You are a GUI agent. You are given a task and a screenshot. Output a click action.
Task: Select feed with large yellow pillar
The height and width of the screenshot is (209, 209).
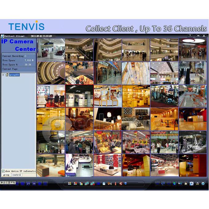(x=136, y=165)
